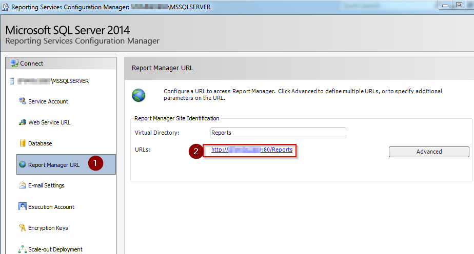The height and width of the screenshot is (254, 474).
Task: Switch to the Database page
Action: [40, 143]
